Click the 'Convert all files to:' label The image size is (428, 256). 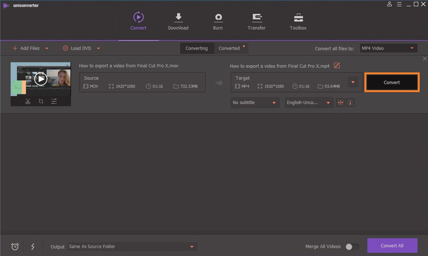[x=334, y=49]
